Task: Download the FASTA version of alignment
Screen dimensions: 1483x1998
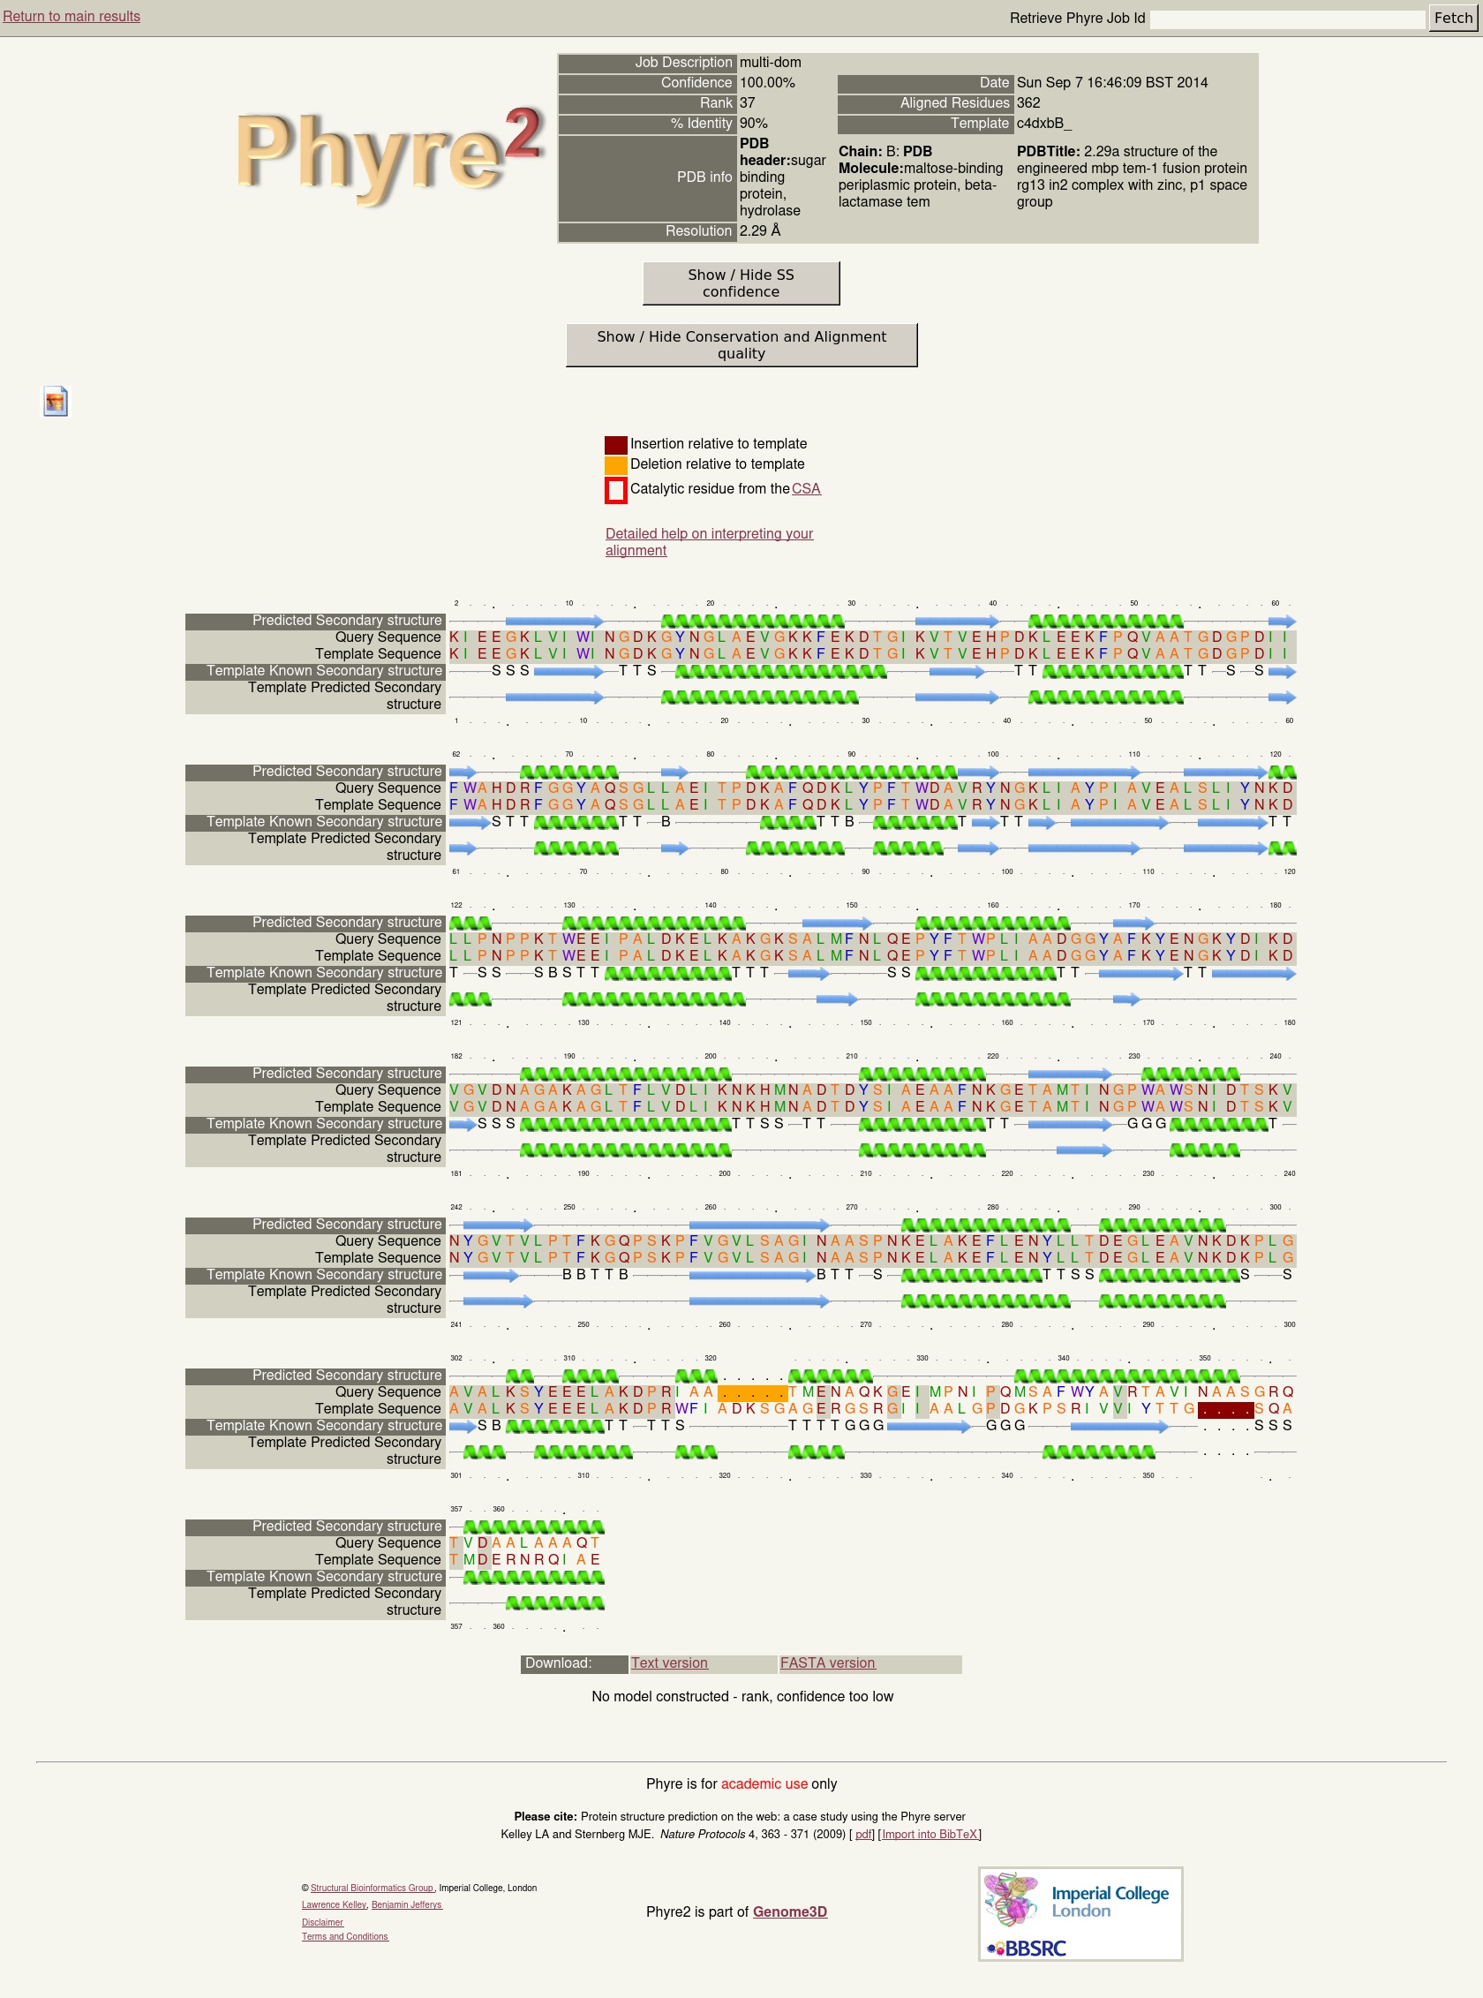Action: tap(827, 1663)
